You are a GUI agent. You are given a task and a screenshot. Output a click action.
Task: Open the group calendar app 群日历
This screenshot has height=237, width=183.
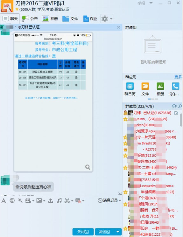130,89
